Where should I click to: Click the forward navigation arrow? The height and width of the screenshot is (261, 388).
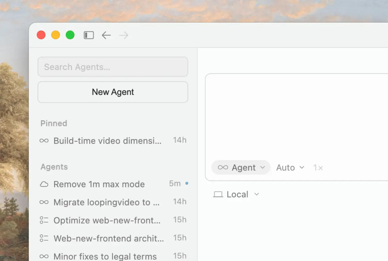pos(123,35)
